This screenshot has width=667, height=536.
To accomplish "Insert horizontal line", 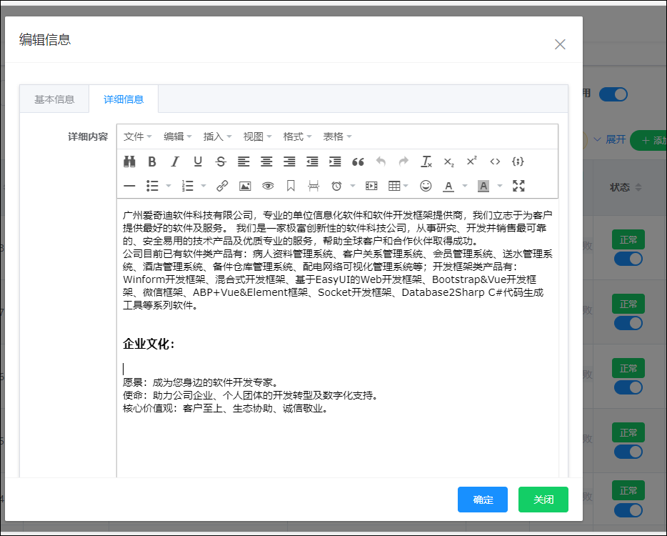I will pos(129,186).
